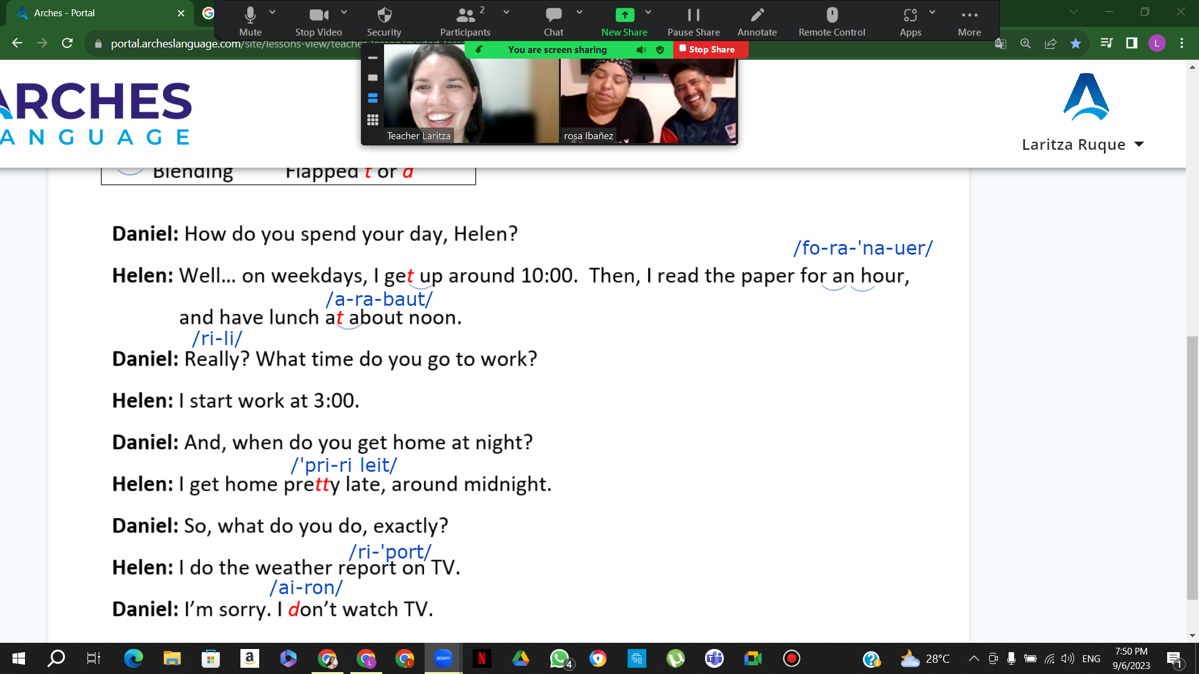Viewport: 1199px width, 674px height.
Task: Open the translate page icon
Action: click(1000, 43)
